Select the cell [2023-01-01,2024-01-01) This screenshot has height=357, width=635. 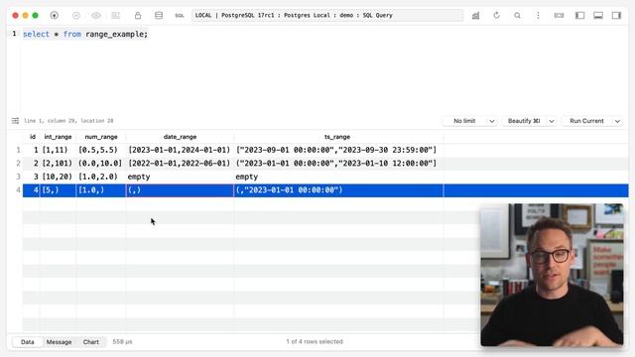pos(180,150)
